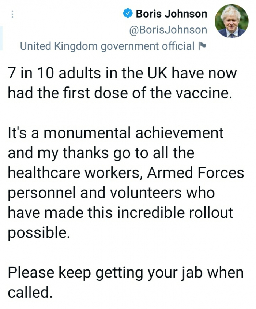Open the three-dot more options menu

click(13, 15)
